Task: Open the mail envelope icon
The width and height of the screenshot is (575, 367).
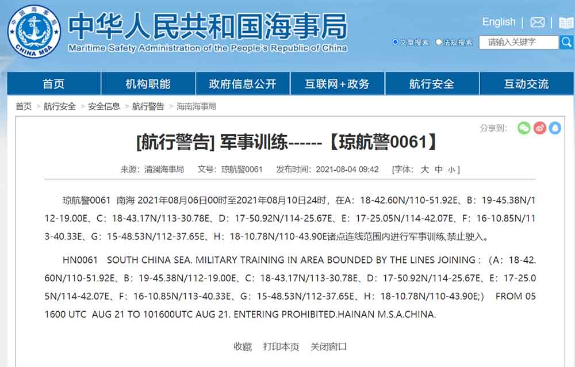Action: click(537, 22)
